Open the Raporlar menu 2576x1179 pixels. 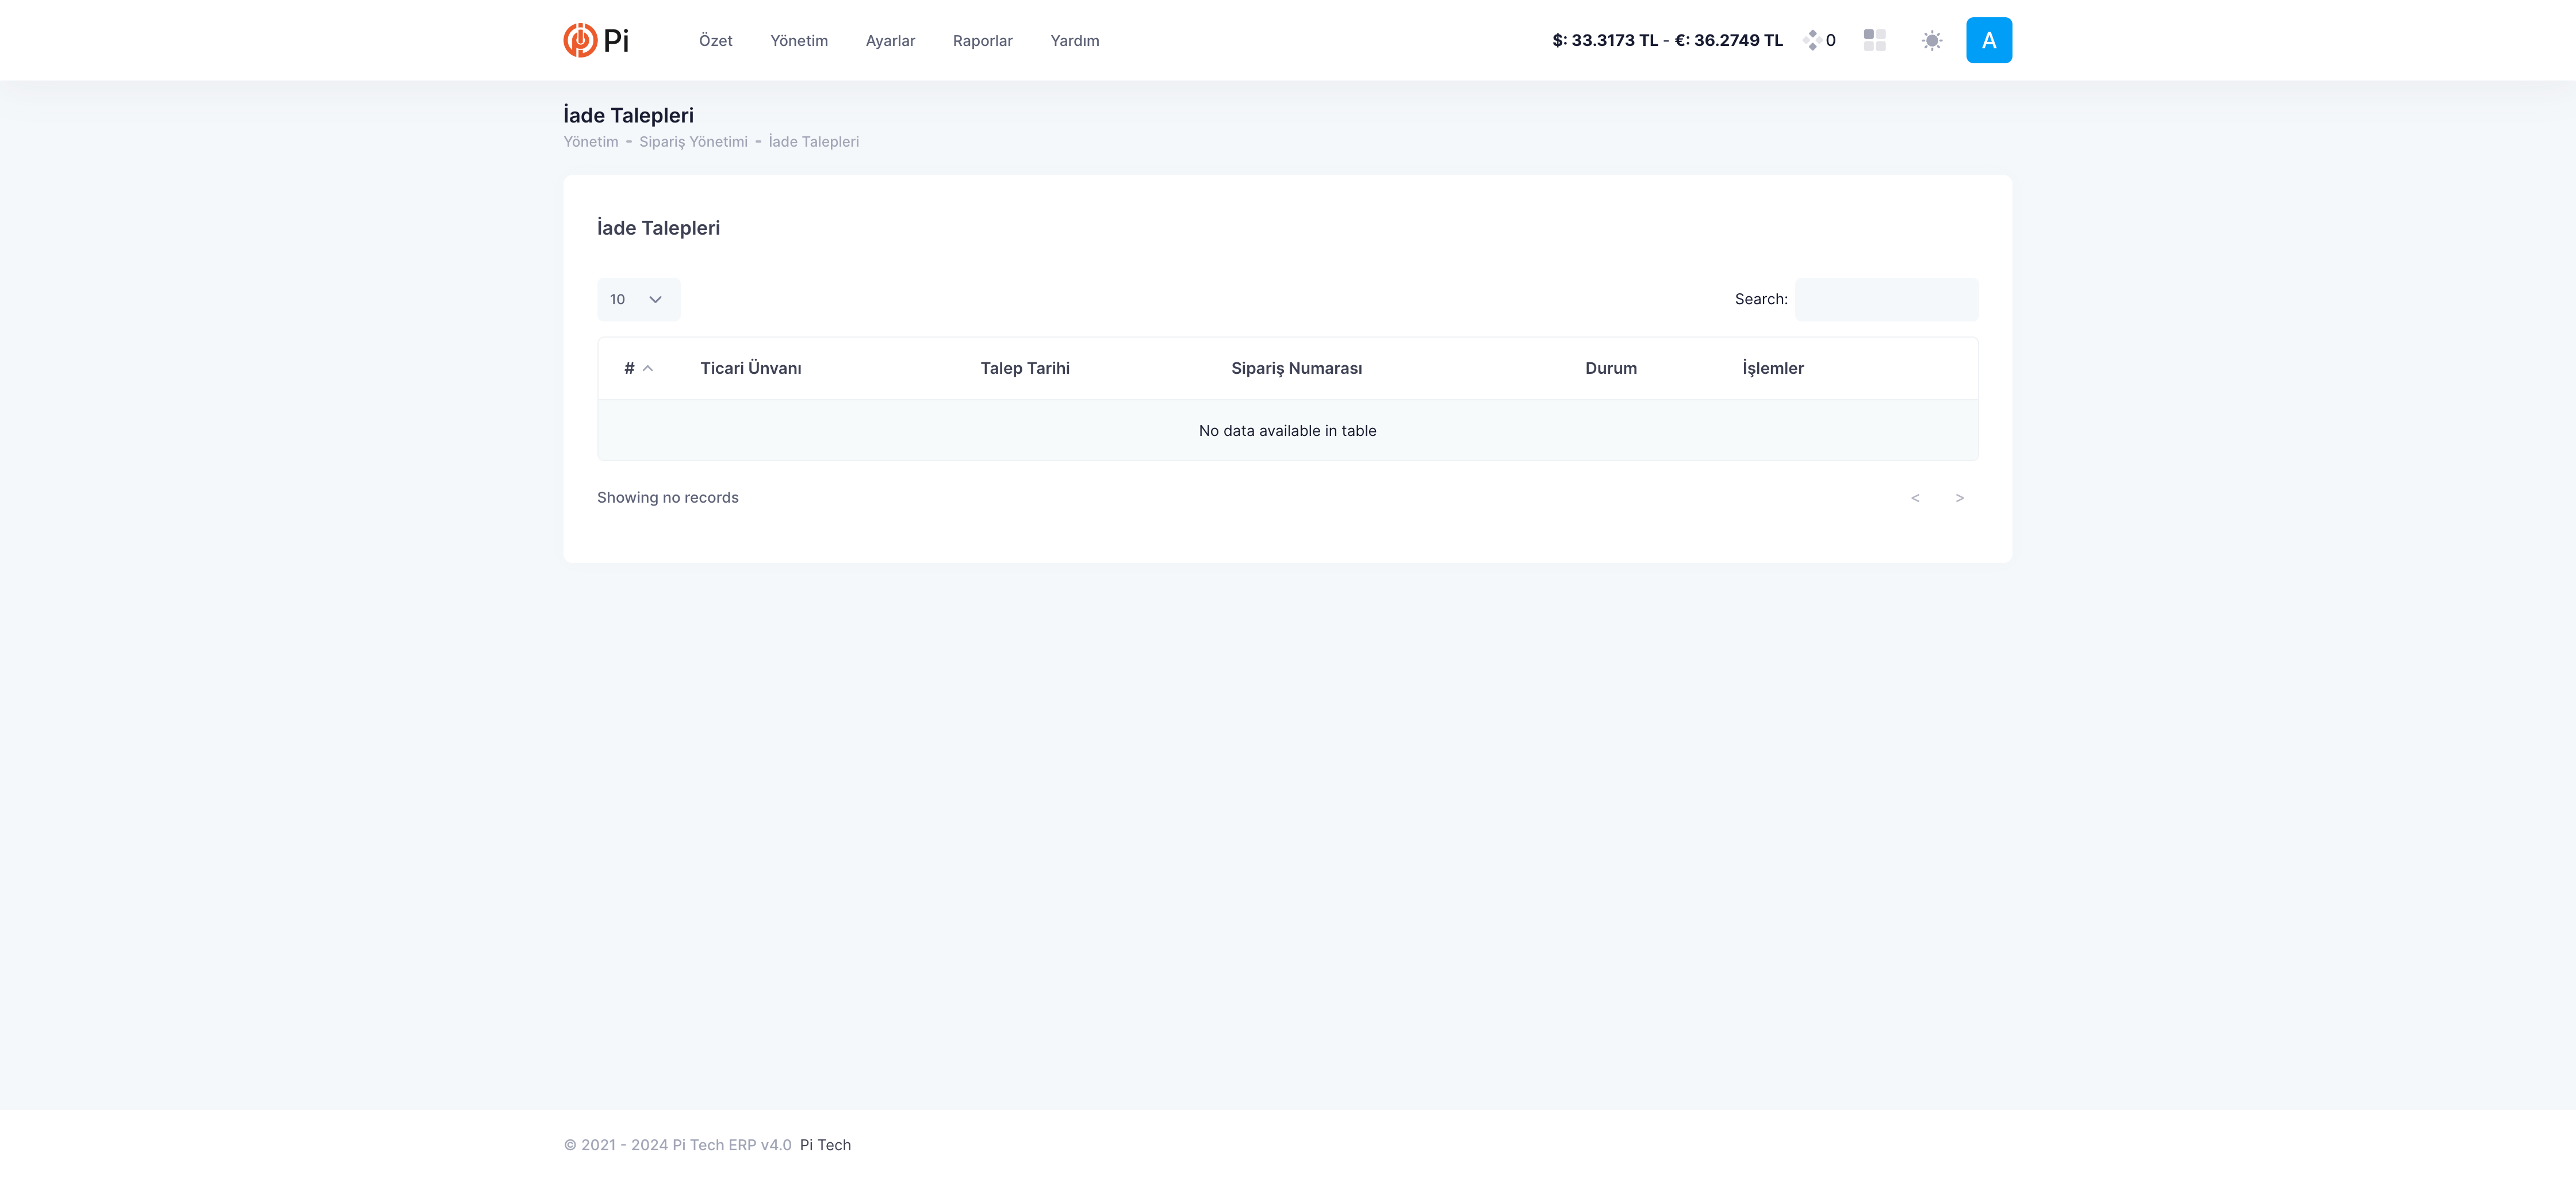[982, 41]
